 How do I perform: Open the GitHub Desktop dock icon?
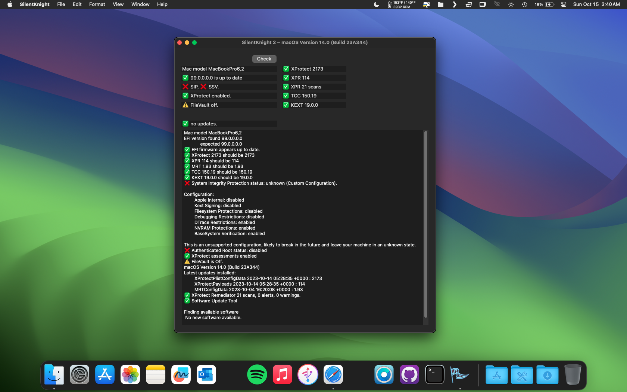pyautogui.click(x=409, y=374)
